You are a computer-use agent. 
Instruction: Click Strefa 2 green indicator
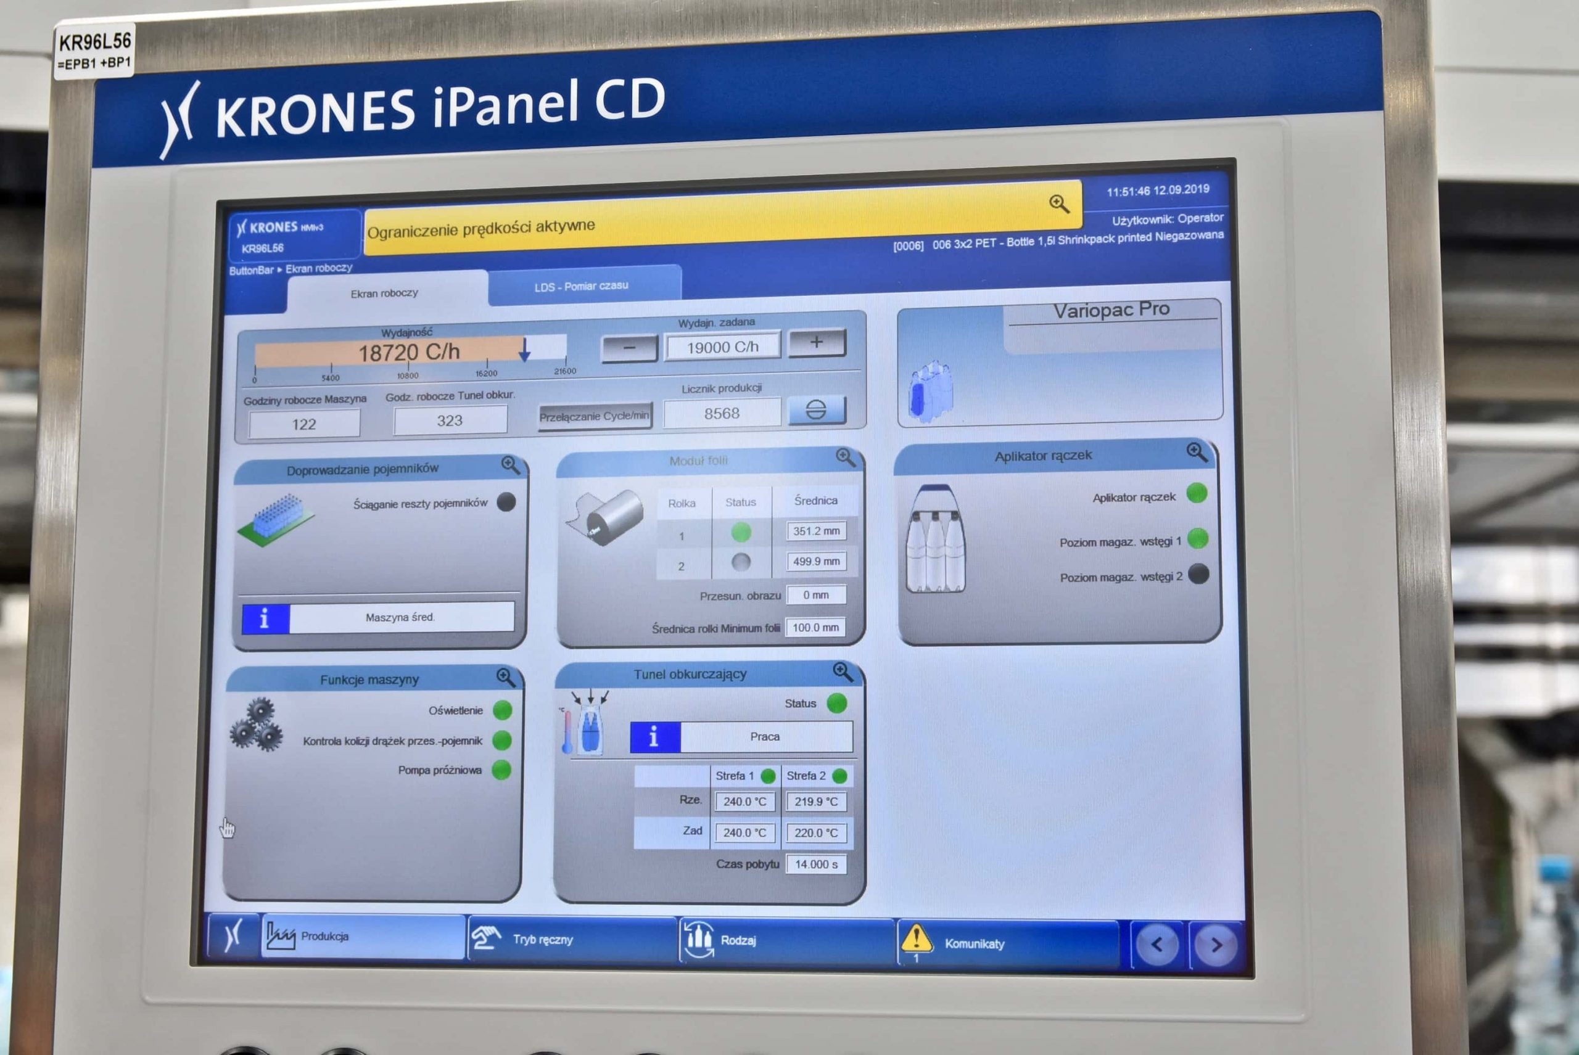(839, 776)
